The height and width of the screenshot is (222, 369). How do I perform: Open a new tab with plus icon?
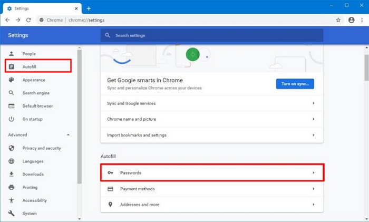(89, 8)
